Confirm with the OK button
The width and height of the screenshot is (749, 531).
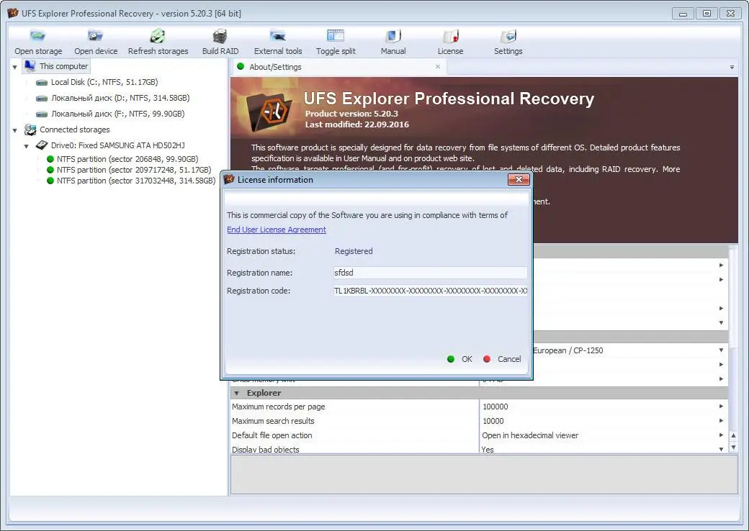click(x=460, y=359)
